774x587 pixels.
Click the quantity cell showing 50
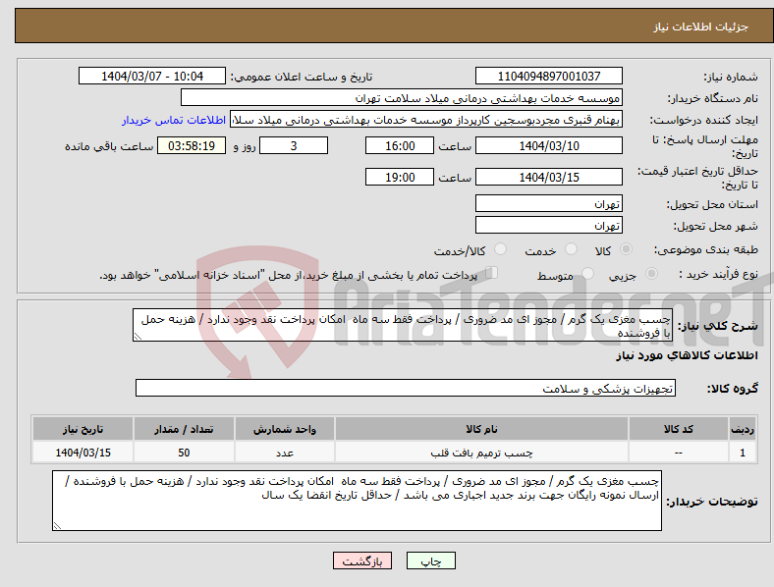click(x=184, y=453)
